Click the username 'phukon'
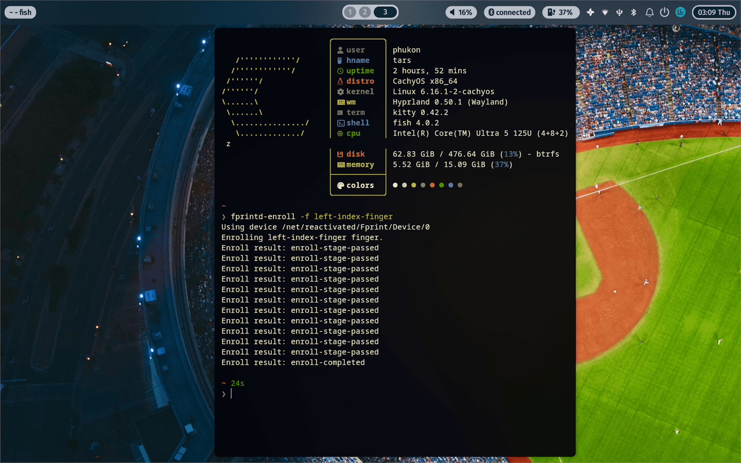The width and height of the screenshot is (741, 463). click(x=406, y=50)
